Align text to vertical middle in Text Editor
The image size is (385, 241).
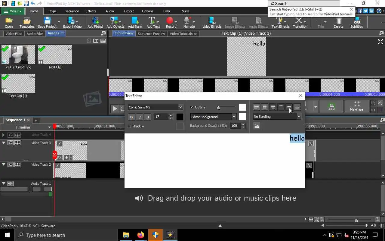[x=289, y=107]
